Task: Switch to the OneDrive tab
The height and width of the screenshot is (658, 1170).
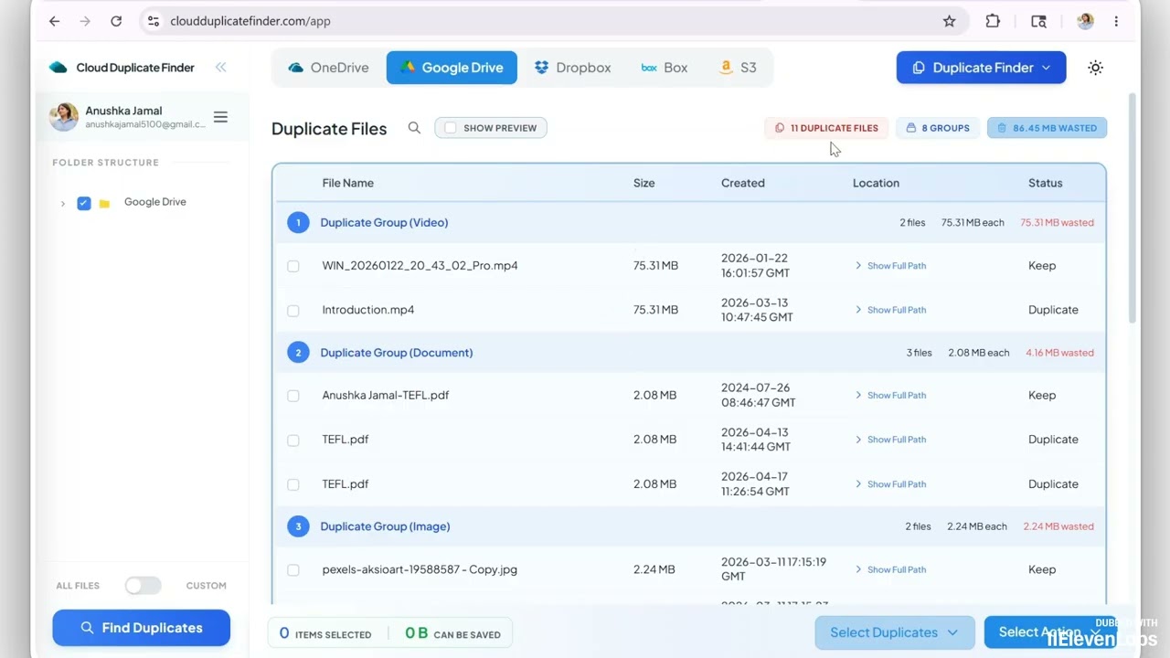Action: point(328,68)
